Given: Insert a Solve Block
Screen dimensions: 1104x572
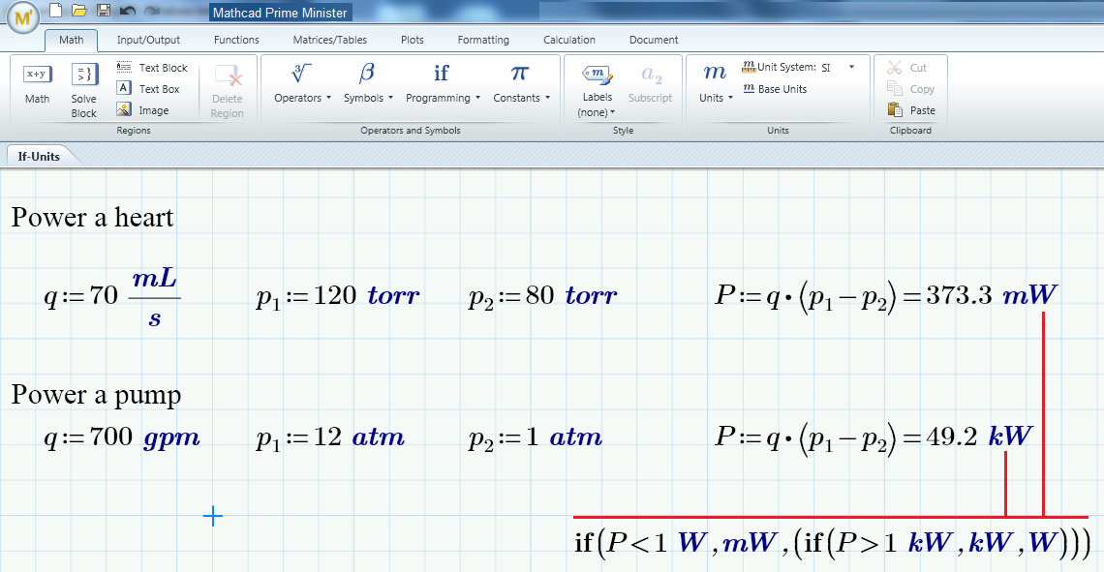Looking at the screenshot, I should tap(84, 90).
